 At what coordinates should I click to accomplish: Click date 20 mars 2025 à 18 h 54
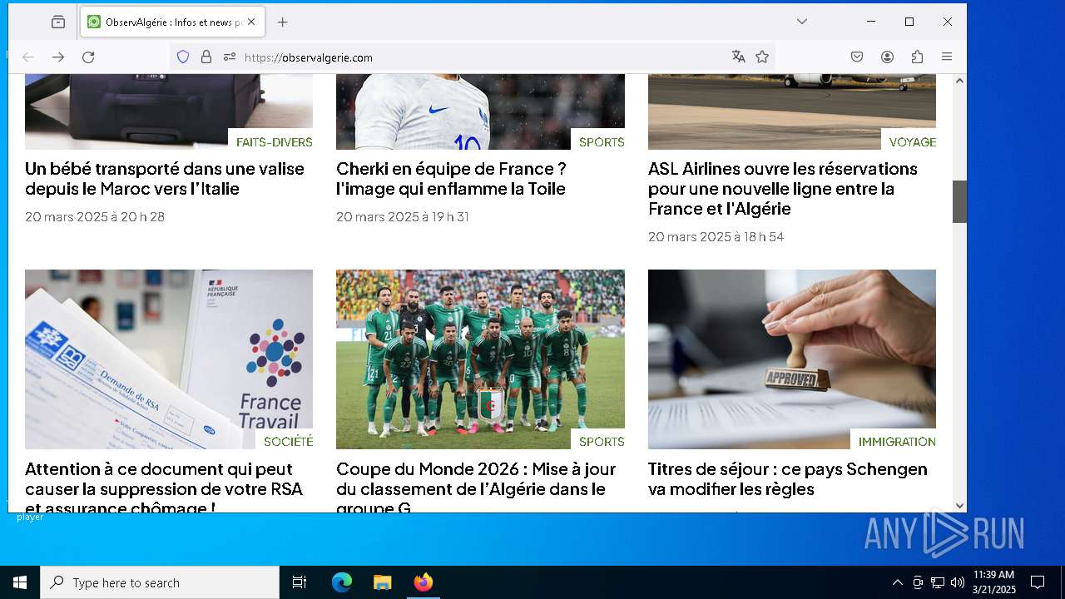[716, 236]
